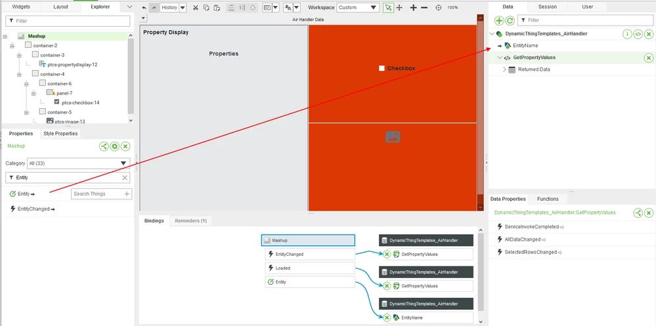Screen dimensions: 656x326
Task: Click the ServiceInvokeCompleted event
Action: [x=531, y=227]
